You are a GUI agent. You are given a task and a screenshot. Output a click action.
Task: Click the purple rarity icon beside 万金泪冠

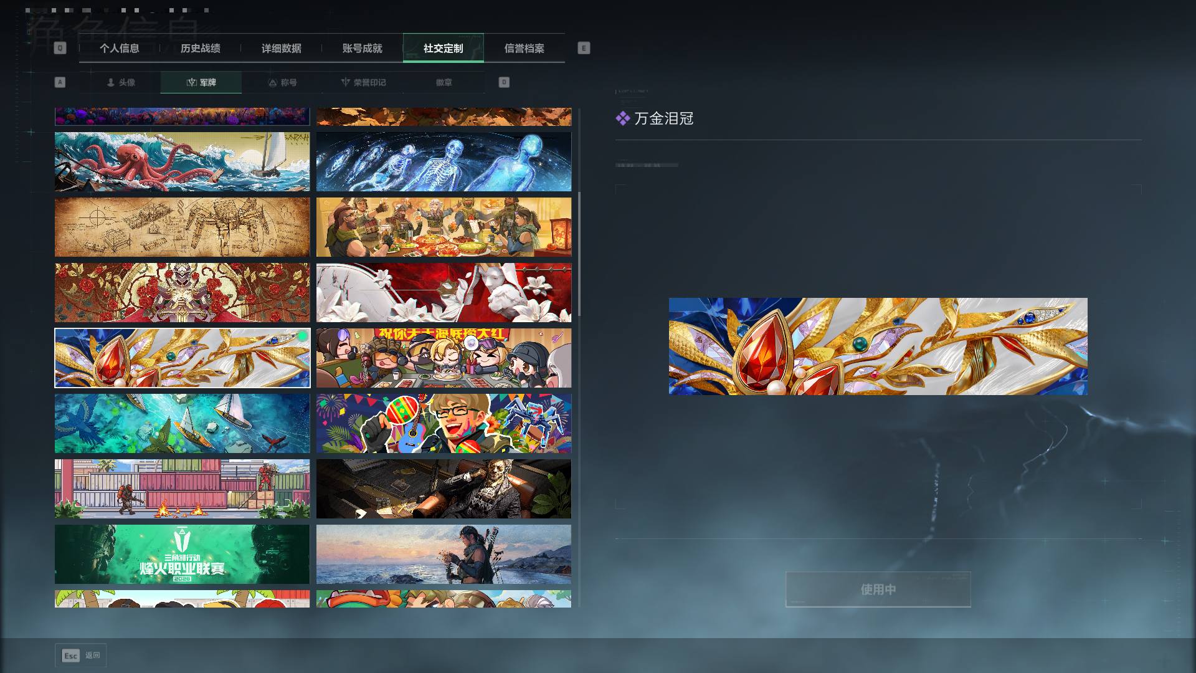(x=623, y=118)
